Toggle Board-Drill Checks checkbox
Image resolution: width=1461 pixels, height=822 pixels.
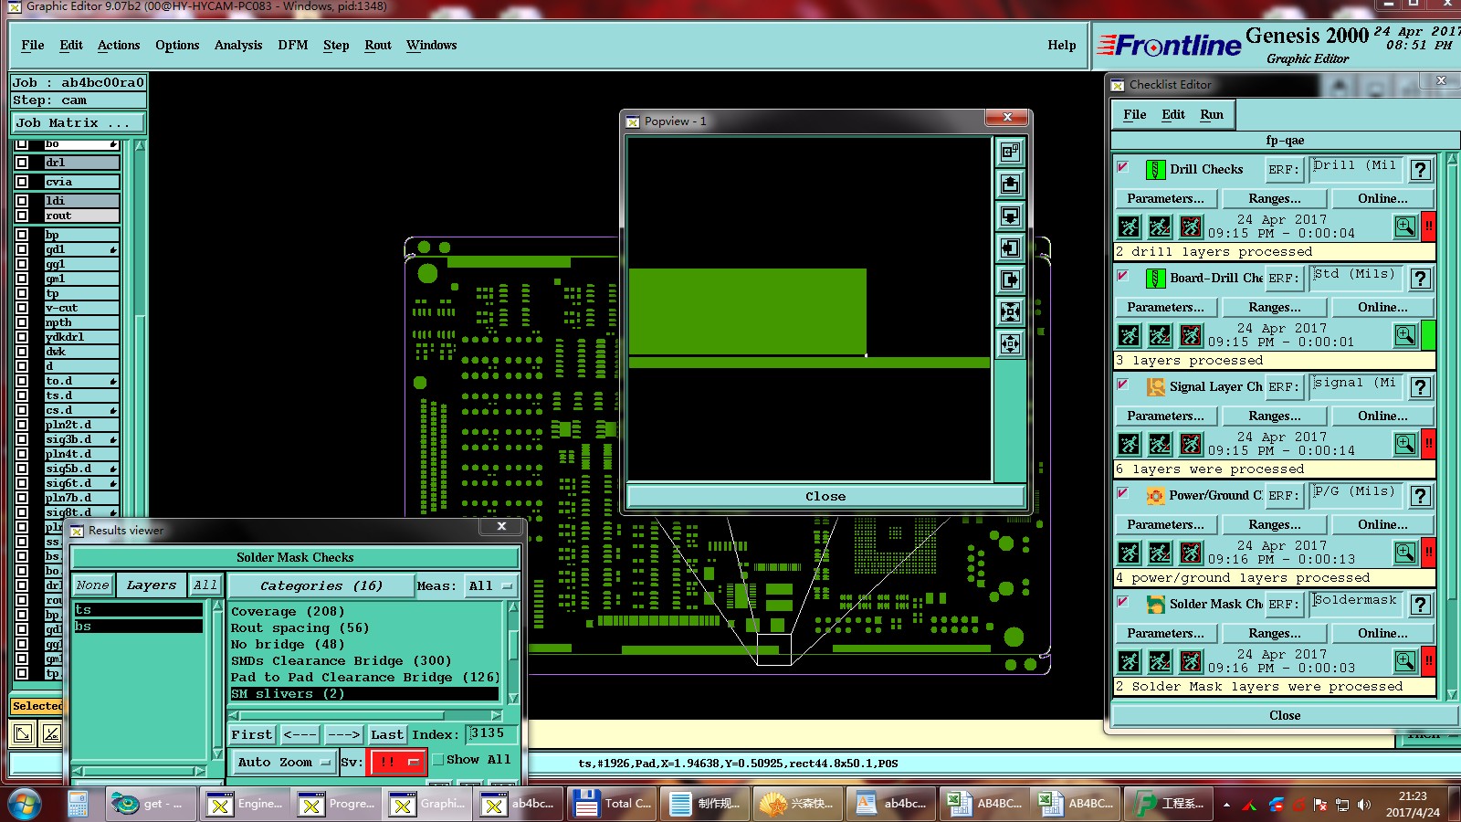coord(1122,276)
